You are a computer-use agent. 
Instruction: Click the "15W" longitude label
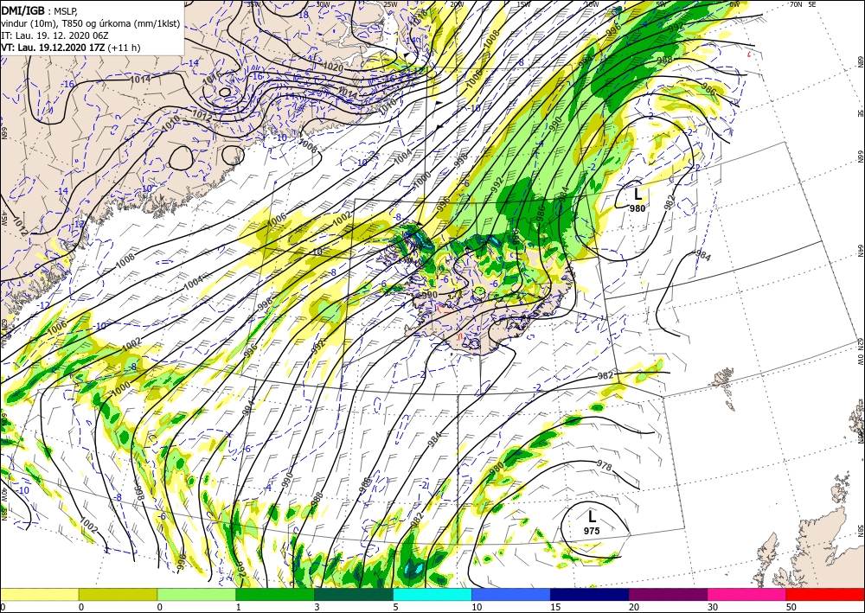(524, 3)
